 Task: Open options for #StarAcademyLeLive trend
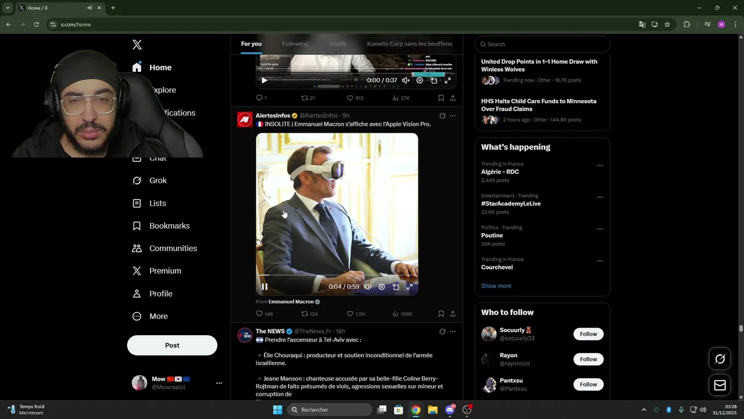pyautogui.click(x=600, y=197)
